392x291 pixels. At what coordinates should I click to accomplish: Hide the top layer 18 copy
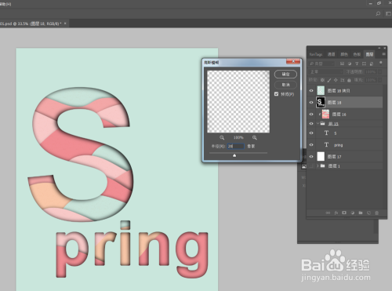pos(311,91)
